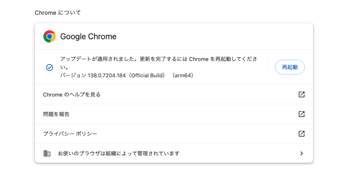This screenshot has width=345, height=173.
Task: Relaunch Chrome with the 再起動 button
Action: click(290, 67)
